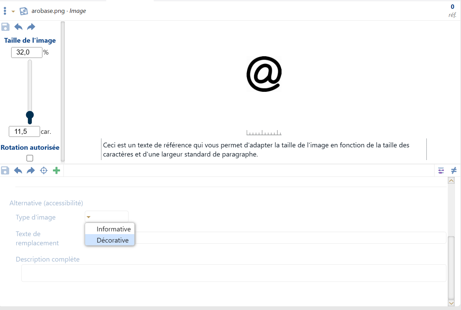461x310 pixels.
Task: Click the save icon in lower toolbar
Action: click(x=5, y=170)
